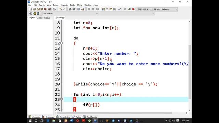Image resolution: width=219 pixels, height=123 pixels.
Task: Open Replace with the second magnifier icon
Action: [x=74, y=9]
